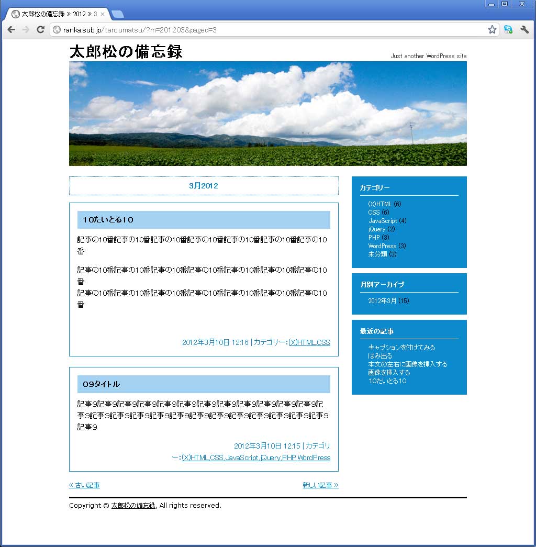Click date 2012年3月10日 12:15 text
The height and width of the screenshot is (547, 536).
267,446
